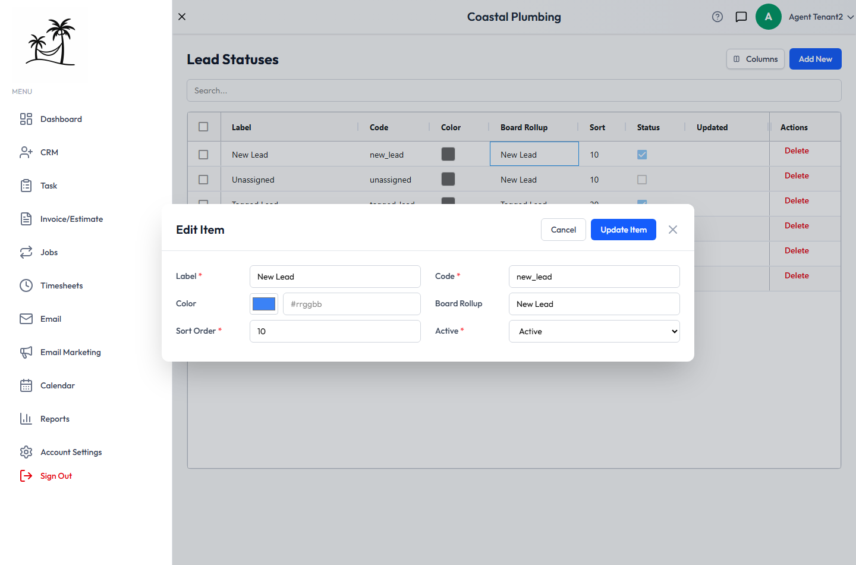The image size is (856, 565).
Task: Click the Cancel button
Action: click(564, 230)
